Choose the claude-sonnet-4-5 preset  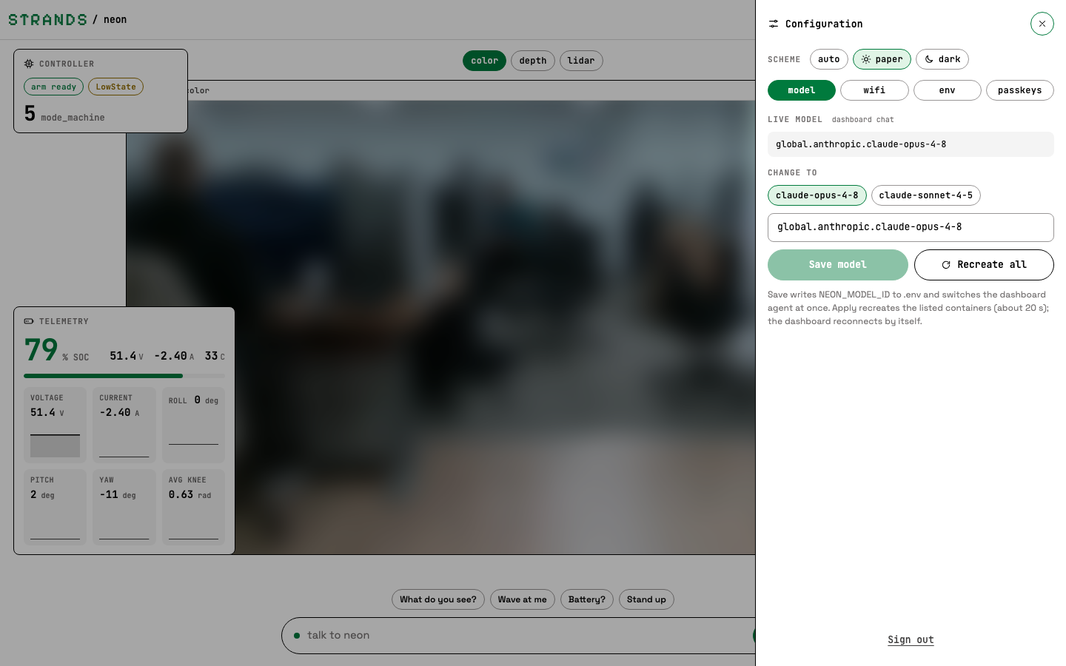(926, 195)
